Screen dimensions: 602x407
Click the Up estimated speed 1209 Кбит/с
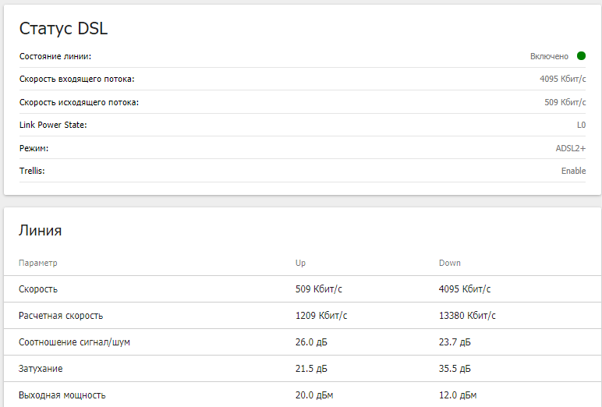(321, 316)
